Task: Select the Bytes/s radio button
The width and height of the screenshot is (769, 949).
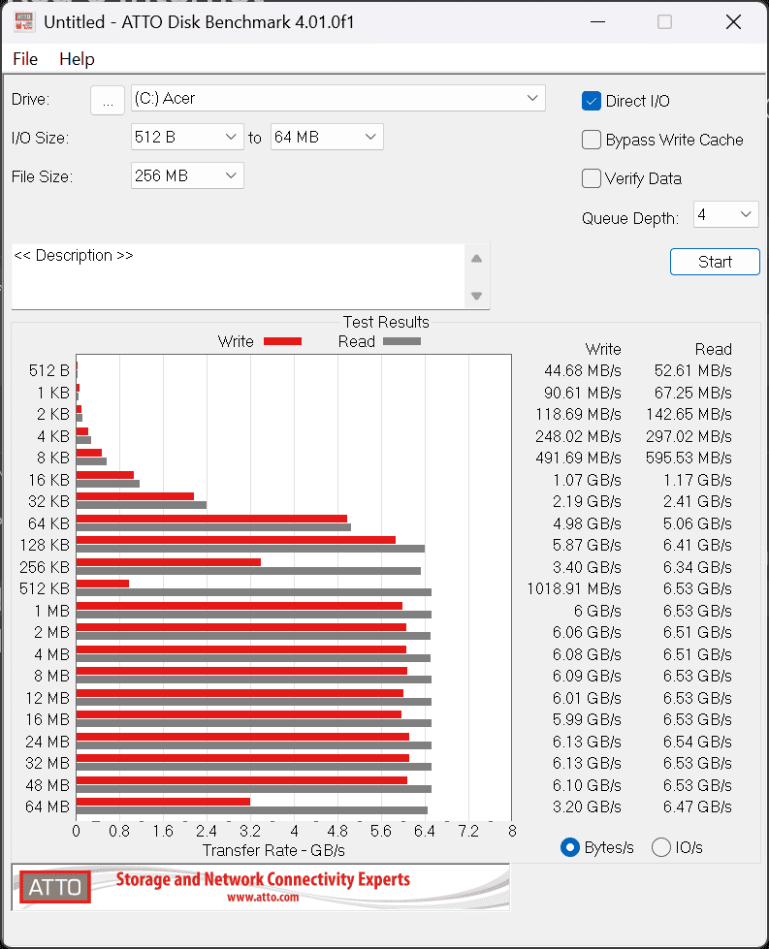Action: [571, 847]
